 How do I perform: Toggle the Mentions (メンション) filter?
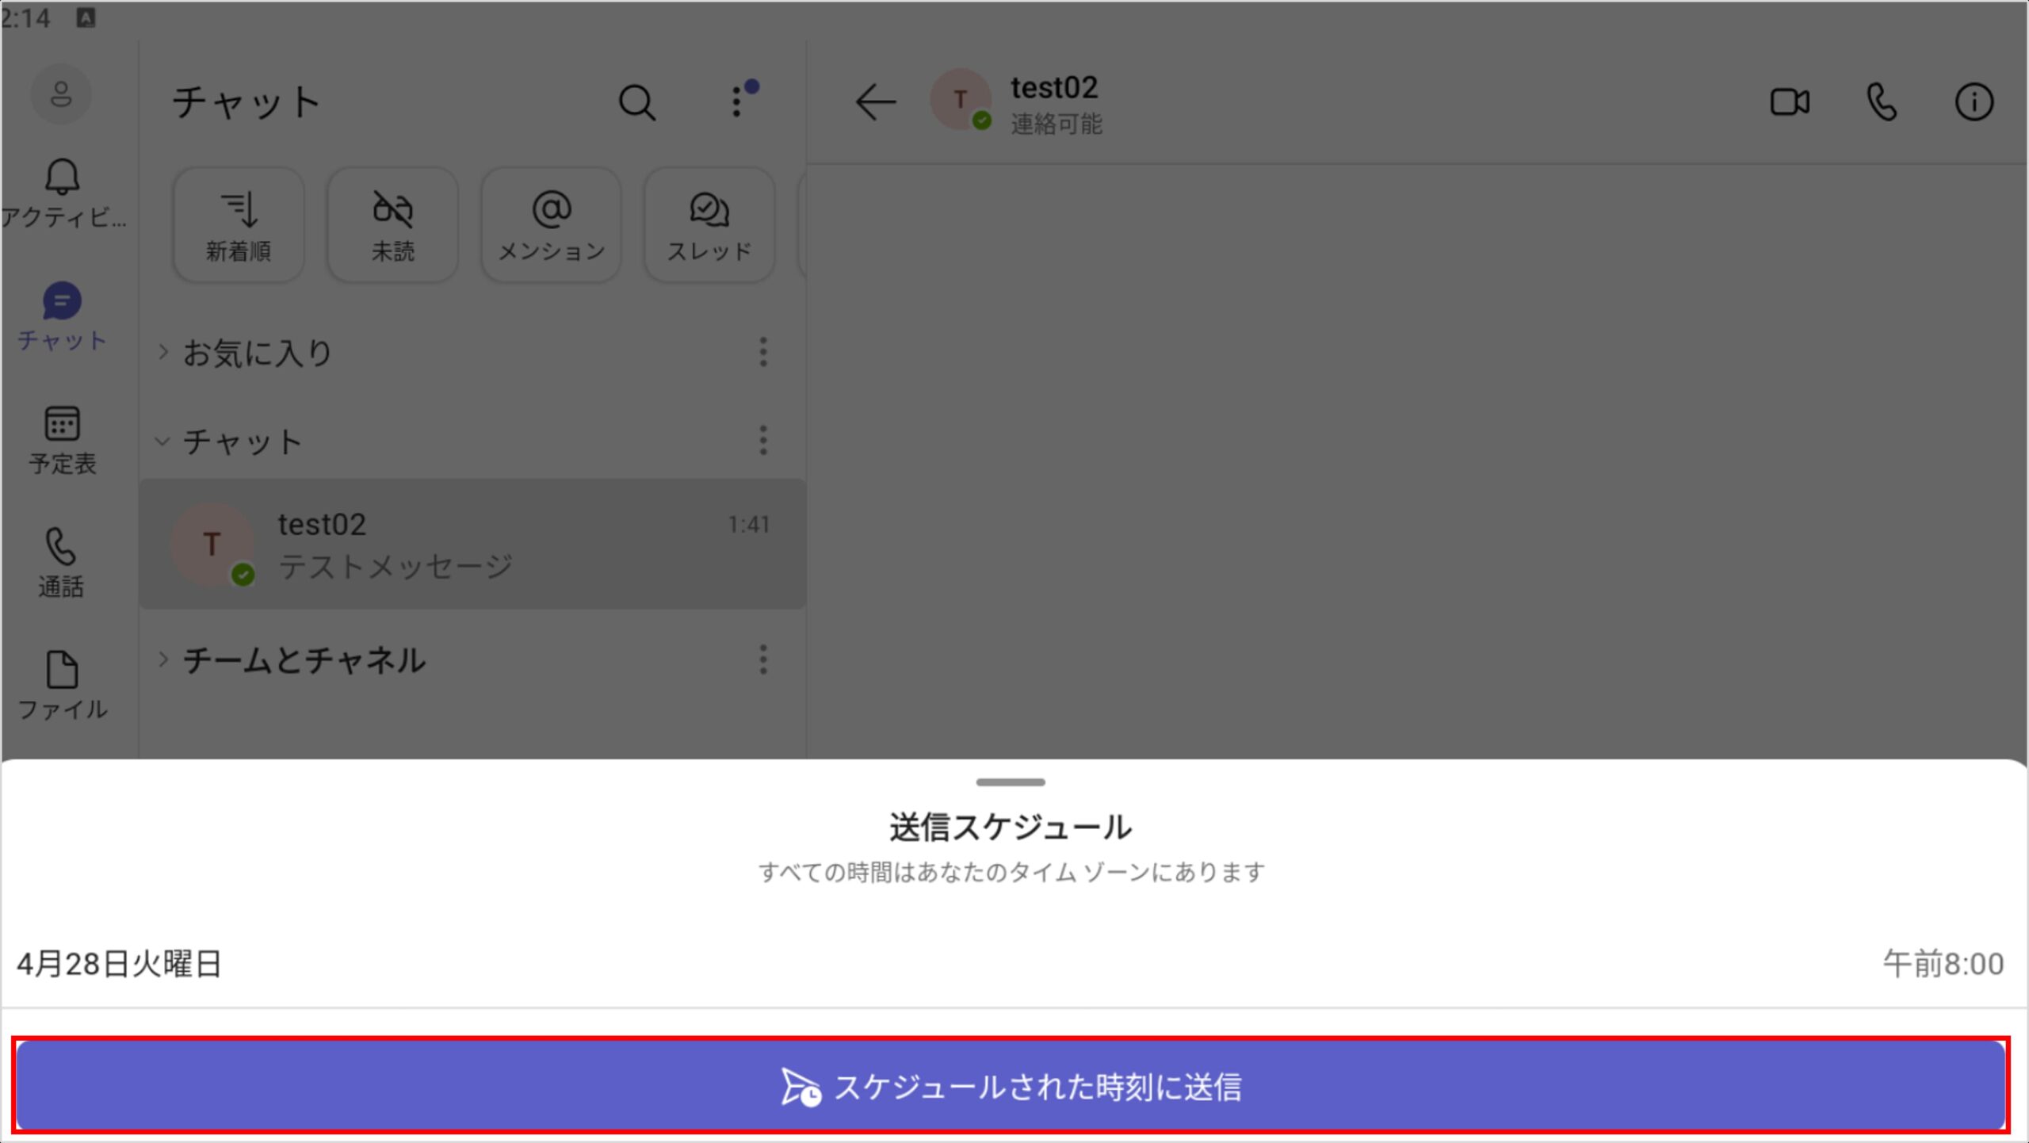click(x=551, y=226)
